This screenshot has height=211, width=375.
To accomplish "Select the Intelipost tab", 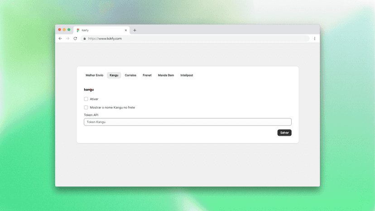I will pyautogui.click(x=187, y=75).
